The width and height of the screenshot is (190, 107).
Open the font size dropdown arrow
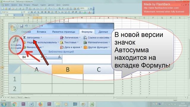28,12
